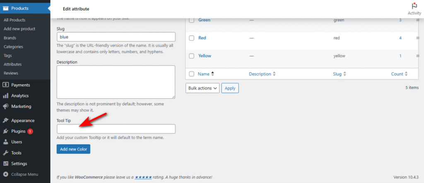Image resolution: width=424 pixels, height=183 pixels.
Task: Click the slug text 'green'
Action: pyautogui.click(x=339, y=20)
